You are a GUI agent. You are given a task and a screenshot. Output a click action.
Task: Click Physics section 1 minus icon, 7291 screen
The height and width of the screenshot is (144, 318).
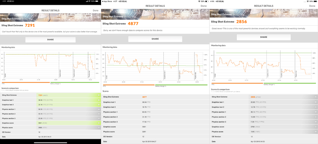(99, 109)
